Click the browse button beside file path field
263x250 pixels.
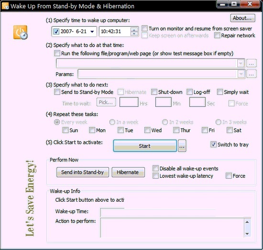point(251,64)
